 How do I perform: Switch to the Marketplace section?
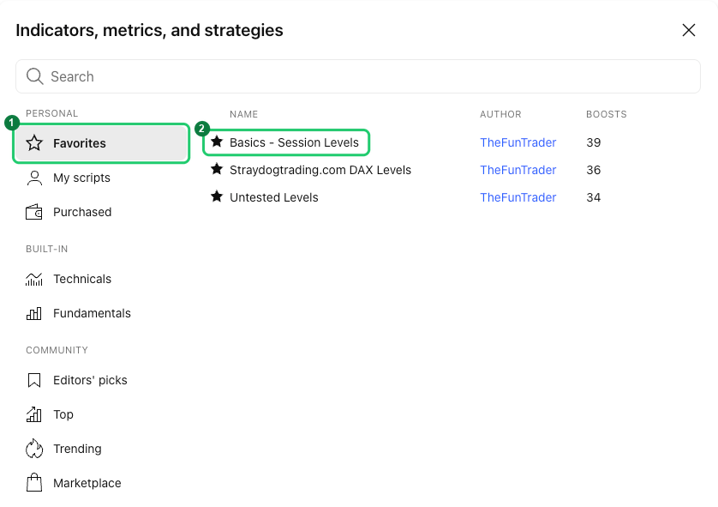click(101, 483)
